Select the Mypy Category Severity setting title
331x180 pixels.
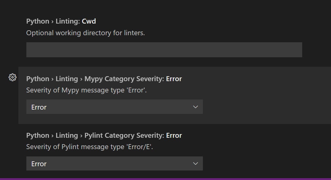(104, 79)
